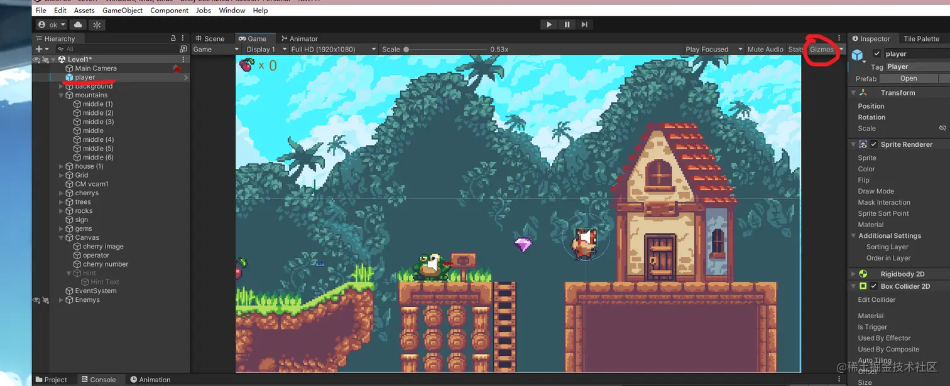Open the version control sun-shaped icon
The height and width of the screenshot is (386, 950).
point(97,24)
